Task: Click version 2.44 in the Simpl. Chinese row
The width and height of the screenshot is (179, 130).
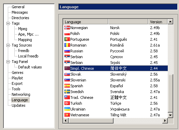Action: coord(154,68)
